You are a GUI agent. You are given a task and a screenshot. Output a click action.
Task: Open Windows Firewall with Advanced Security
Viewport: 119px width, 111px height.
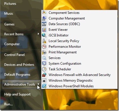(80, 75)
